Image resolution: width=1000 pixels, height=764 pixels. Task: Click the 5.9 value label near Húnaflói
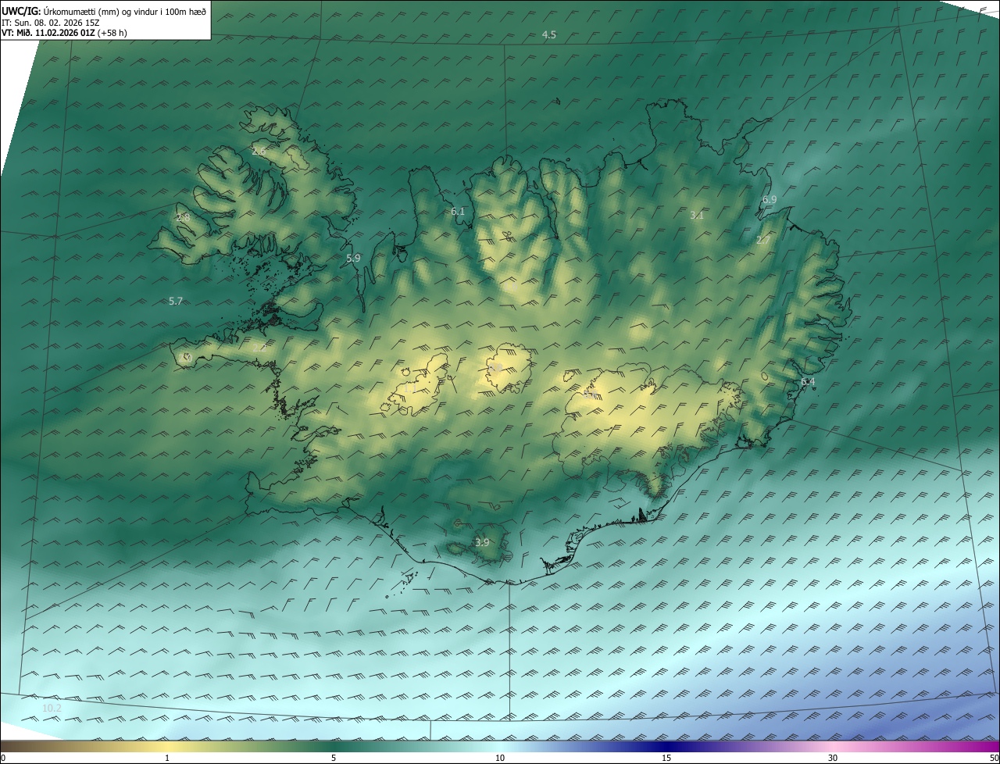353,258
